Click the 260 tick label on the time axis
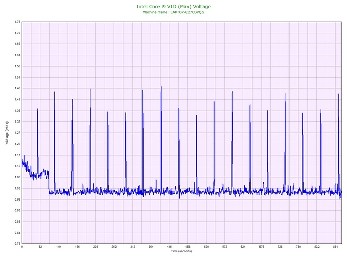Image resolution: width=347 pixels, height=260 pixels. pyautogui.click(x=114, y=247)
